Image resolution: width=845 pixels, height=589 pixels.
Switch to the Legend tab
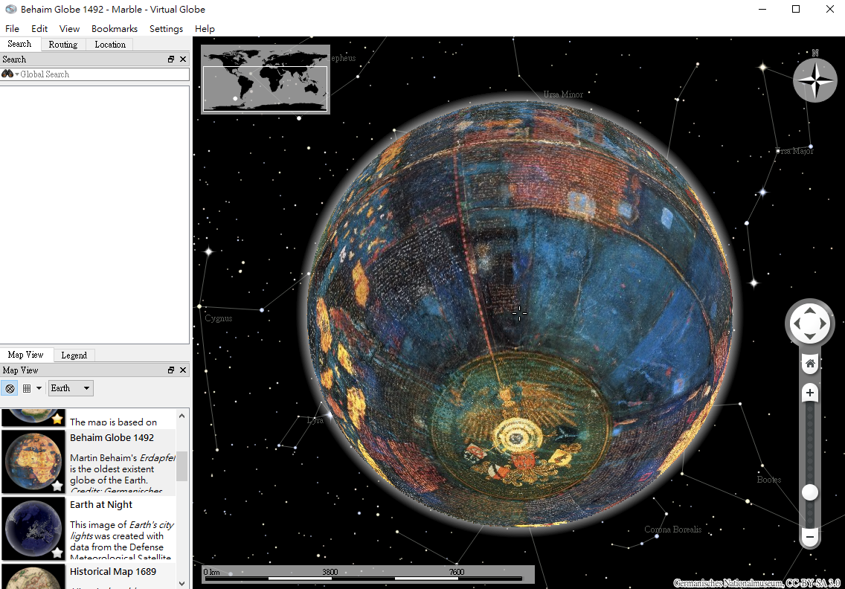(74, 355)
